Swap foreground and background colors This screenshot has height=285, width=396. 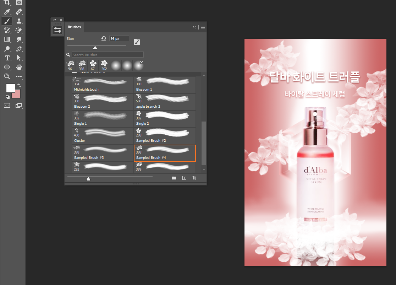pos(19,85)
